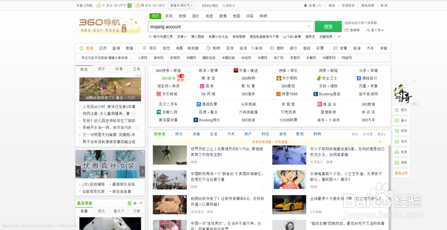Viewport: 447px width, 230px height.
Task: Switch to the 王者 tab in left panel
Action: tap(136, 69)
